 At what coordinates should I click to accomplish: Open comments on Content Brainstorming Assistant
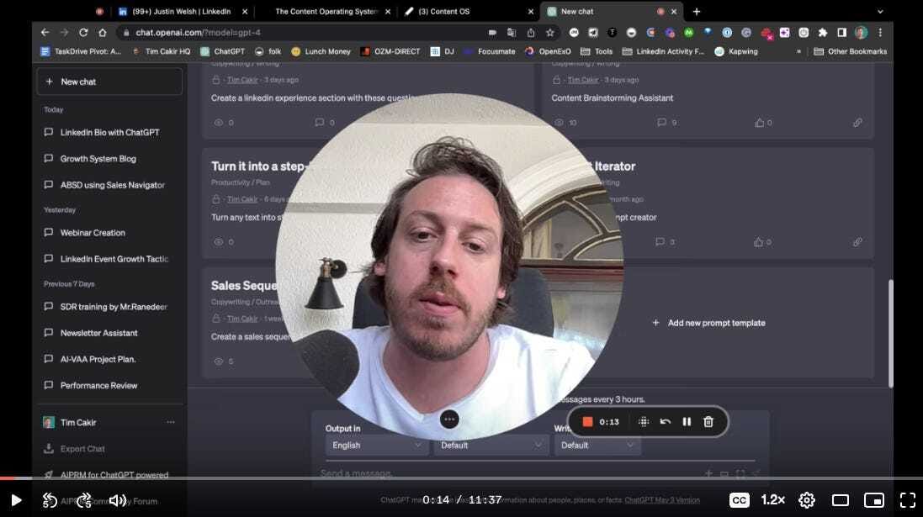[x=666, y=123]
